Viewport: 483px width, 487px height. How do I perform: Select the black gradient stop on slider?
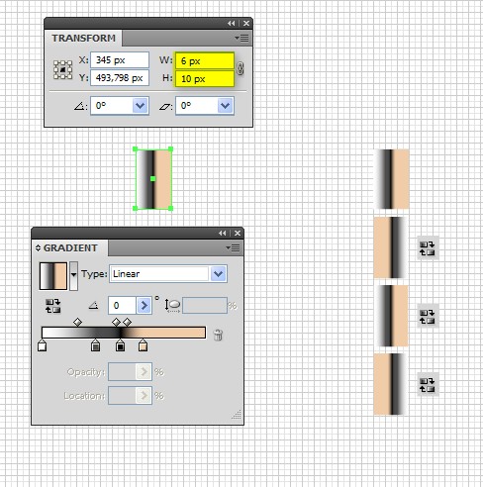click(x=121, y=345)
